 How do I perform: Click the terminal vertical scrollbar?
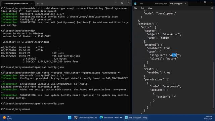pyautogui.click(x=131, y=77)
